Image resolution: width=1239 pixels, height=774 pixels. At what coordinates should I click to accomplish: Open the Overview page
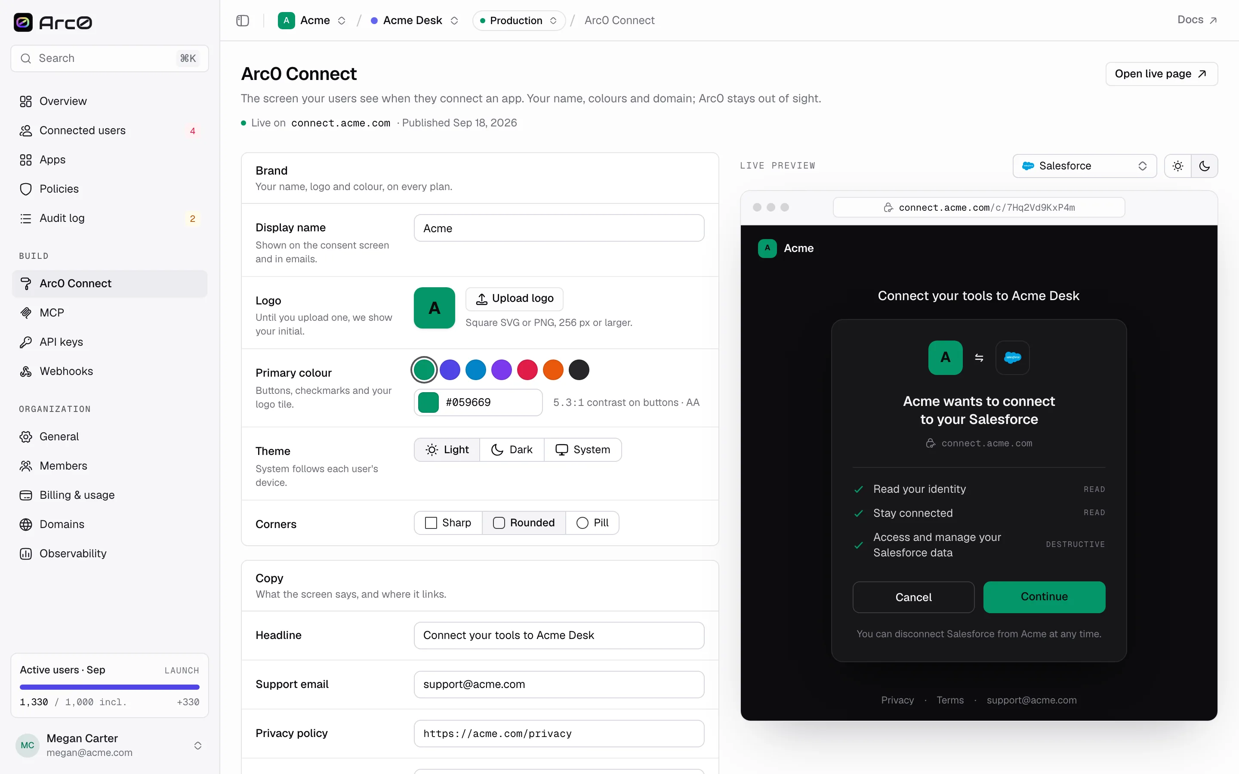110,101
